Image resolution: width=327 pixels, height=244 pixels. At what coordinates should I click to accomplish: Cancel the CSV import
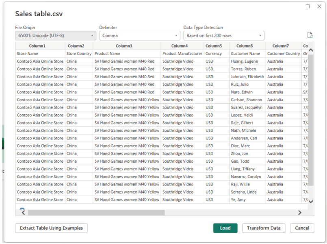coord(302,228)
